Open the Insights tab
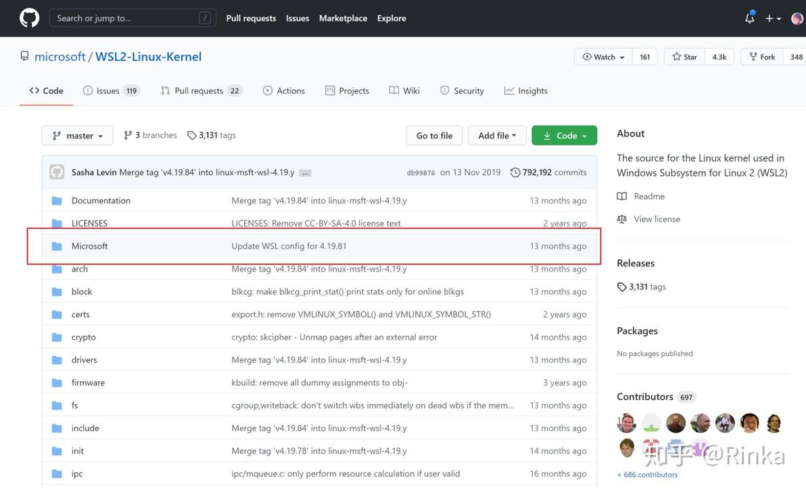The width and height of the screenshot is (806, 488). coord(526,91)
